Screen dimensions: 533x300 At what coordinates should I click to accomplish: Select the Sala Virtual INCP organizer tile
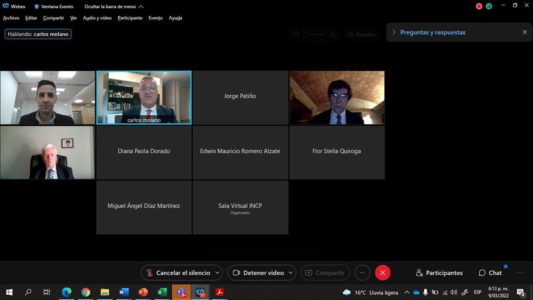[x=240, y=207]
